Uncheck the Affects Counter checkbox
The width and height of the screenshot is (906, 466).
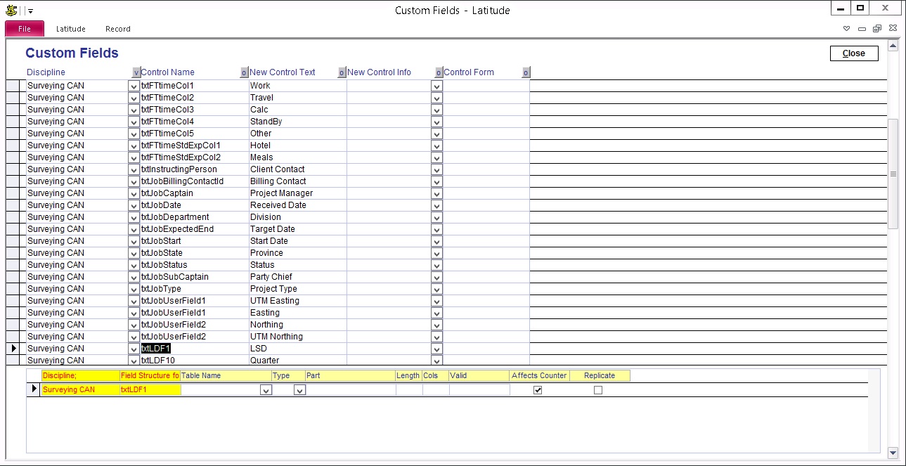pos(538,390)
